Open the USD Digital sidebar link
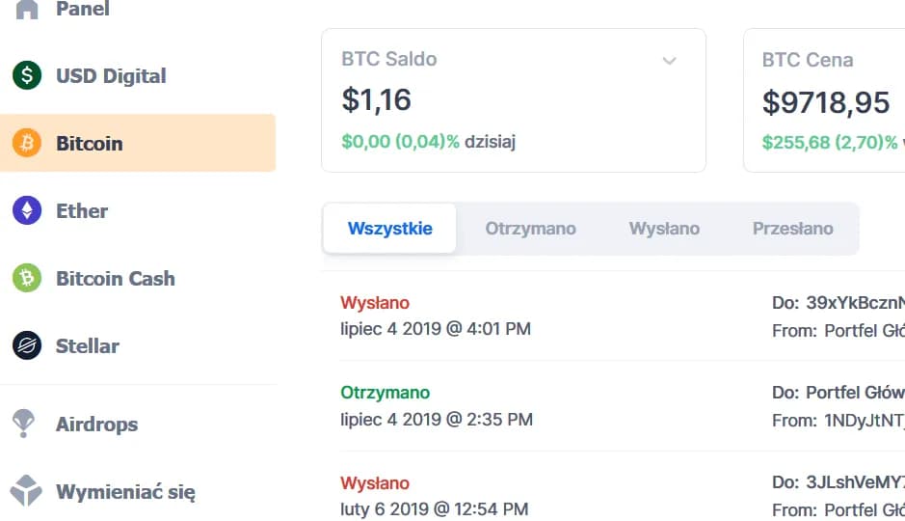 tap(111, 75)
